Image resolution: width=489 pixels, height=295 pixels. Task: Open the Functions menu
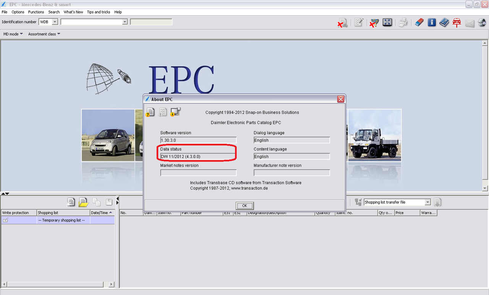coord(36,12)
